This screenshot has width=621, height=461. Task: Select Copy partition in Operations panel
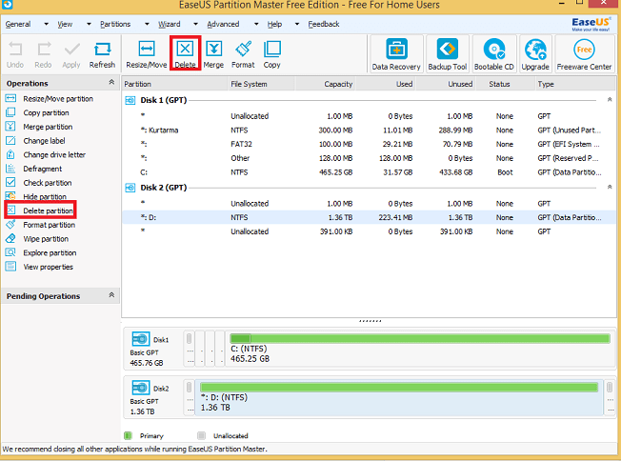point(38,113)
